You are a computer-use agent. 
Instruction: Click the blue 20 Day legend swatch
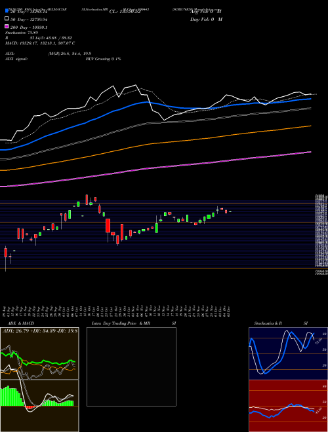coord(7,11)
